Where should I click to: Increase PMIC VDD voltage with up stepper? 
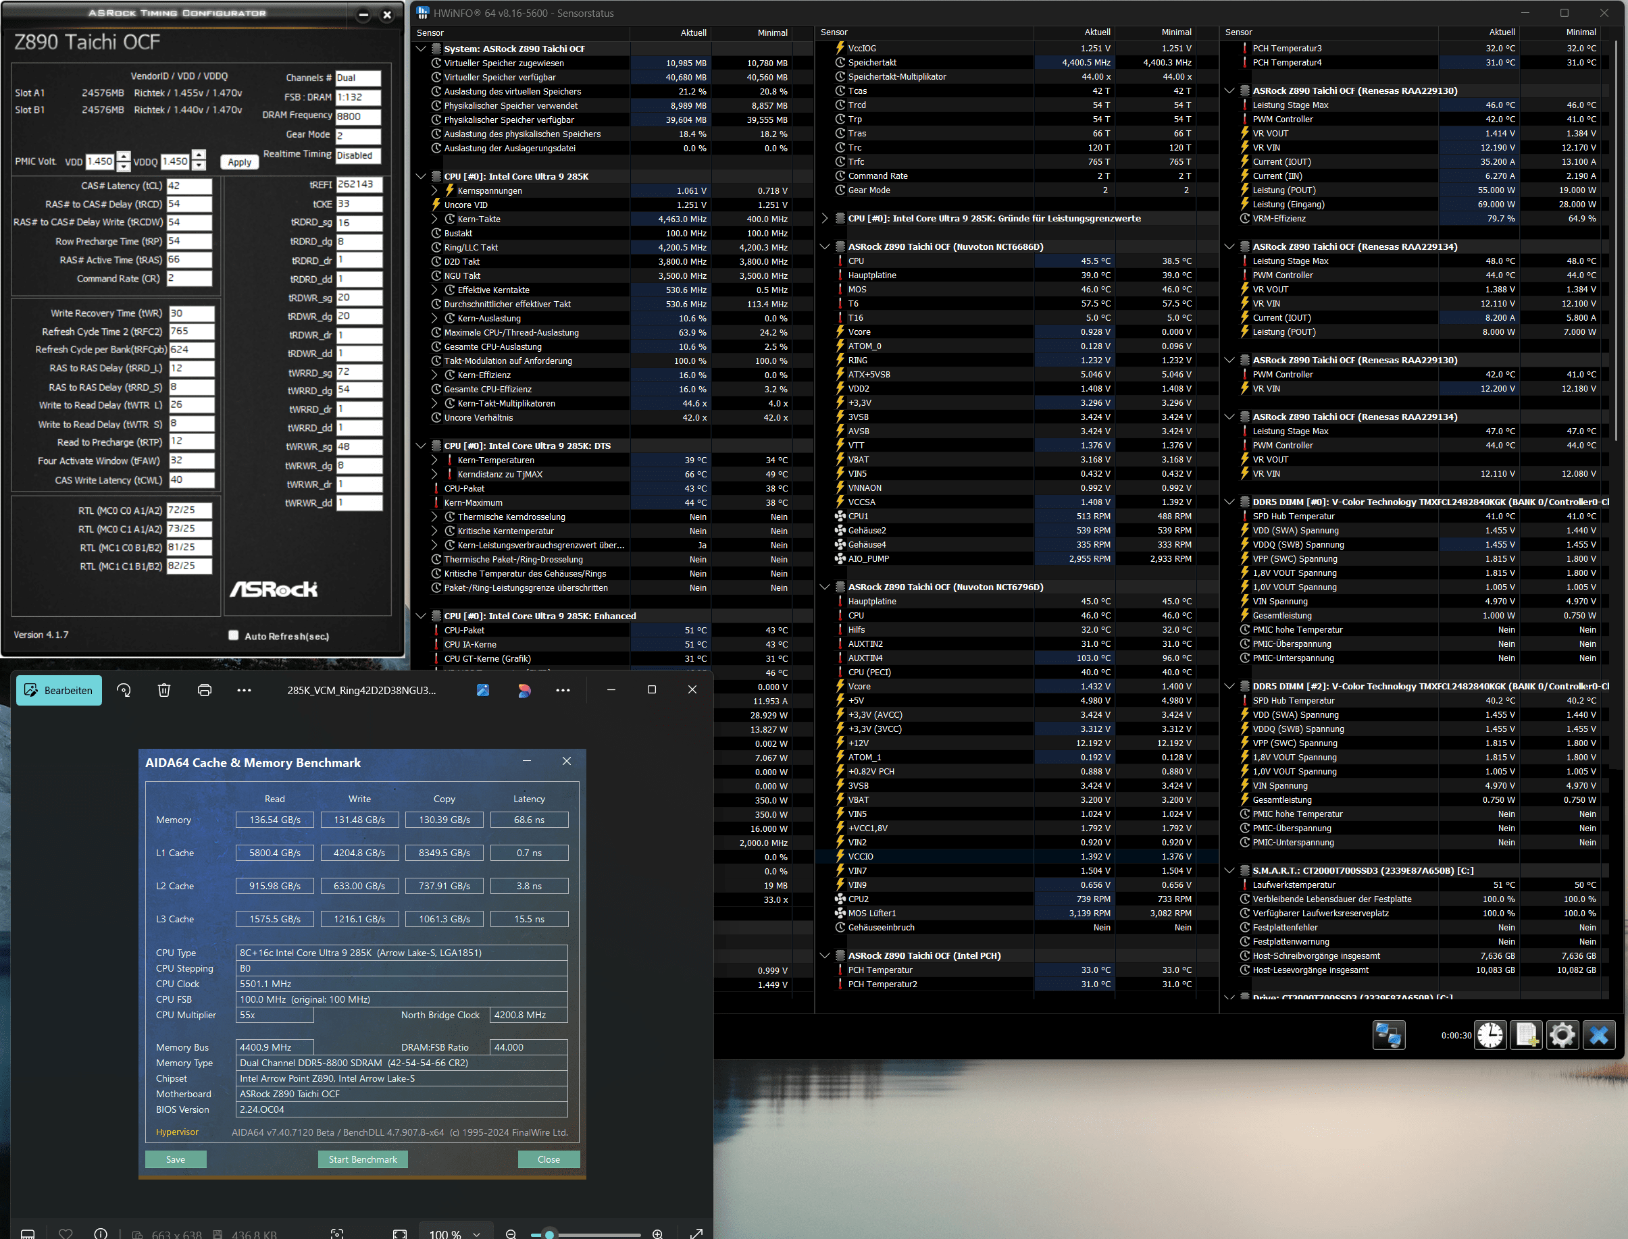(123, 157)
